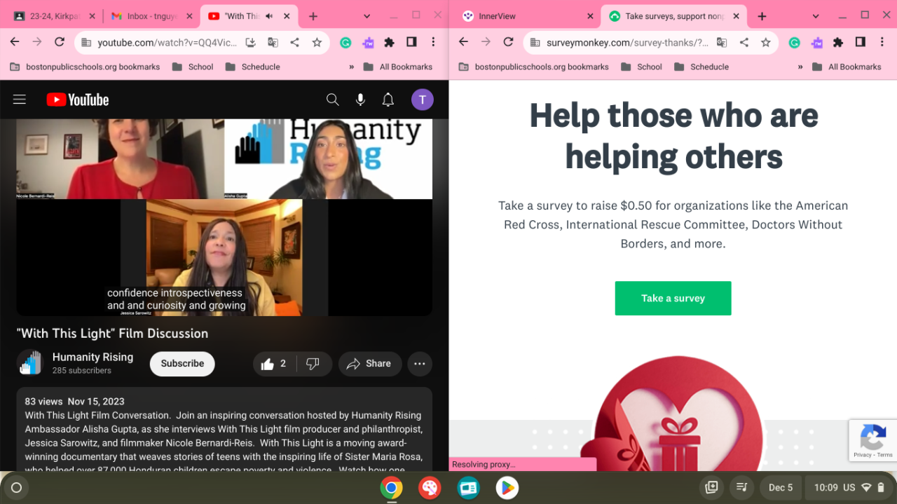Switch to Gmail Inbox tab
The image size is (897, 504).
point(151,16)
